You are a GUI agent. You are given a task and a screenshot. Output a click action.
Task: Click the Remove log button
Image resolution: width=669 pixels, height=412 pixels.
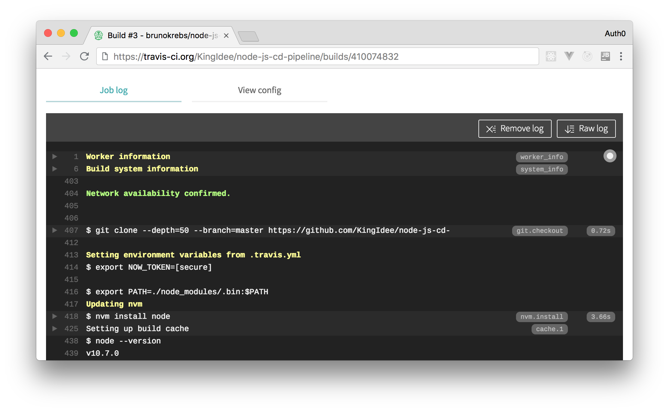tap(515, 129)
